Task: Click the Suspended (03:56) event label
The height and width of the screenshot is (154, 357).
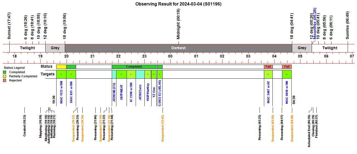Action: (273, 128)
